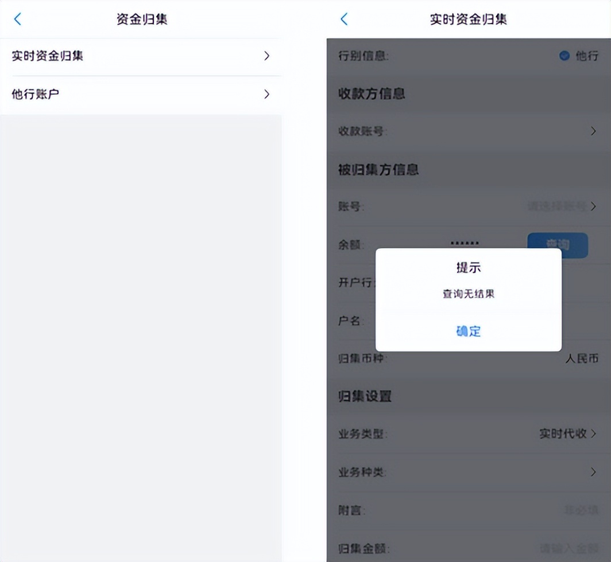Click the 归集金额 amount input field
The width and height of the screenshot is (611, 562).
569,549
